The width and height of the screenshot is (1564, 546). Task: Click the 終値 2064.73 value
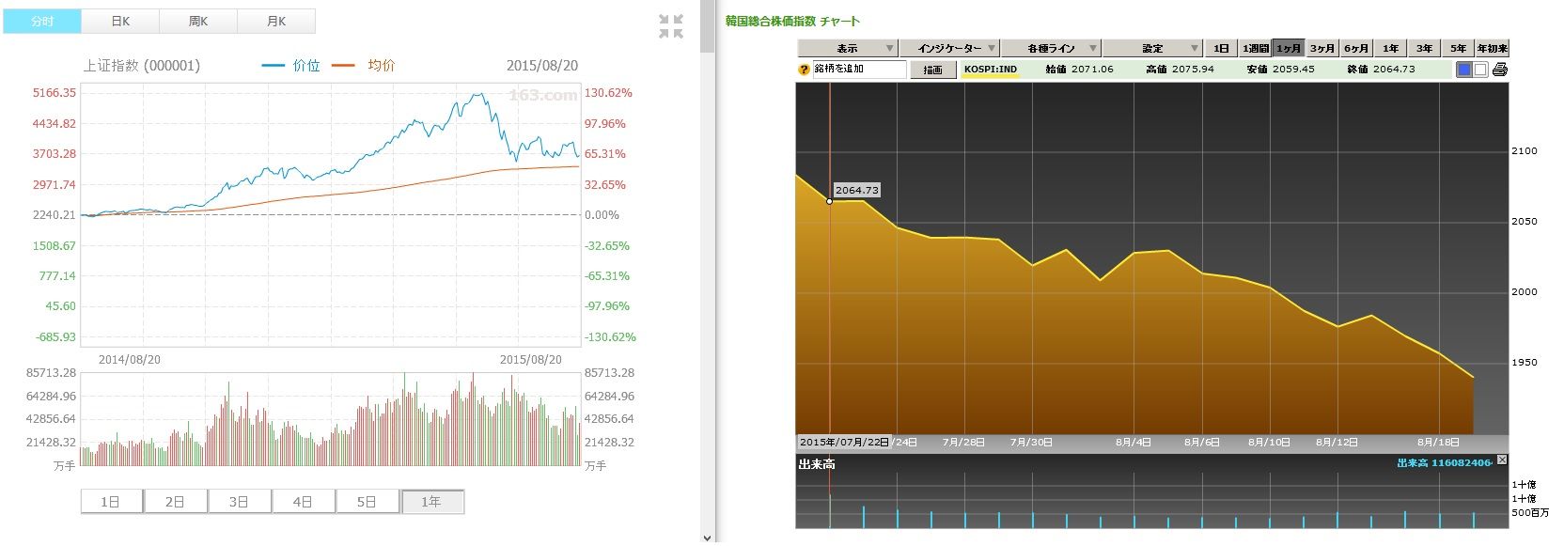[1381, 70]
